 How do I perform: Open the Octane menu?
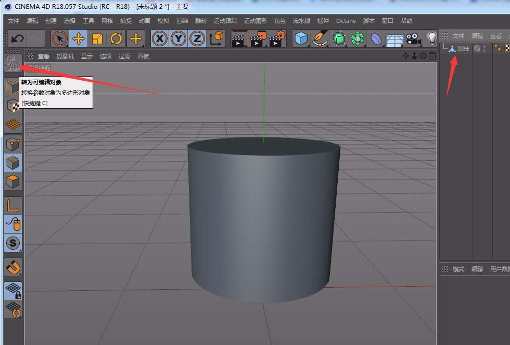pyautogui.click(x=346, y=21)
